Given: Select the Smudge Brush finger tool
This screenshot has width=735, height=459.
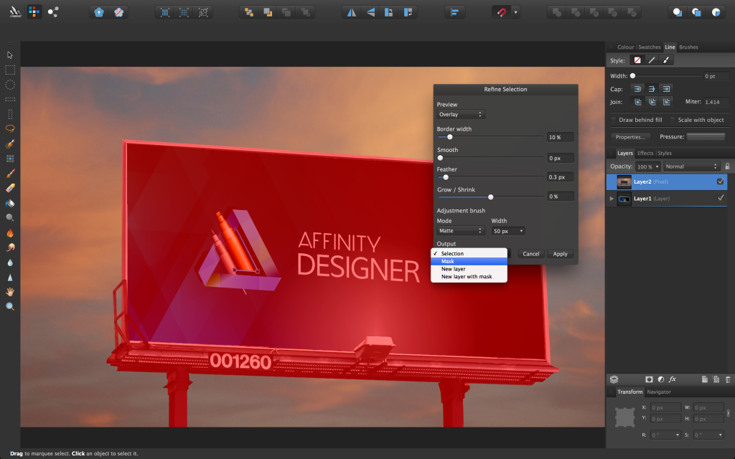Looking at the screenshot, I should point(10,247).
